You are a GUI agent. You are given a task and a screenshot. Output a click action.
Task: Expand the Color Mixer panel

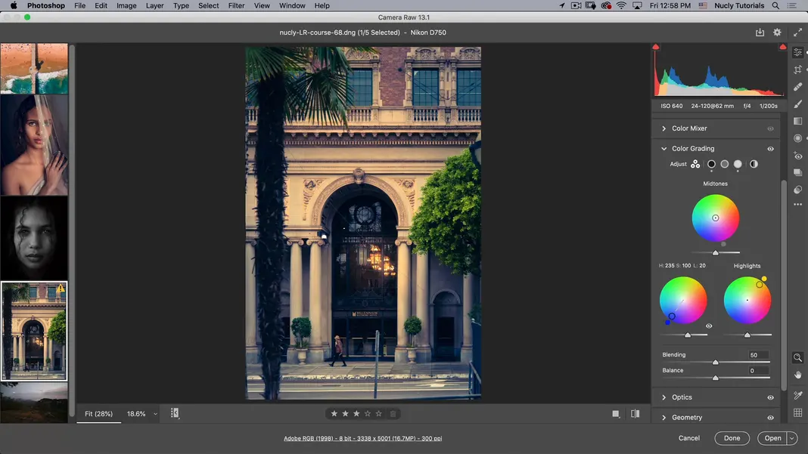click(663, 128)
